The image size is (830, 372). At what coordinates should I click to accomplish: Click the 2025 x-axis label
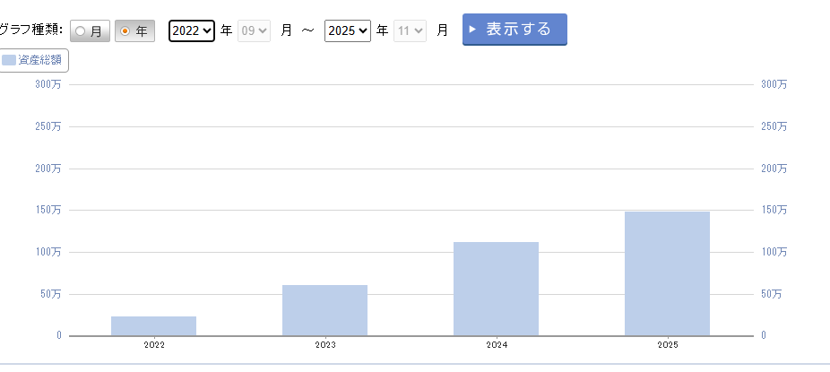pos(667,344)
